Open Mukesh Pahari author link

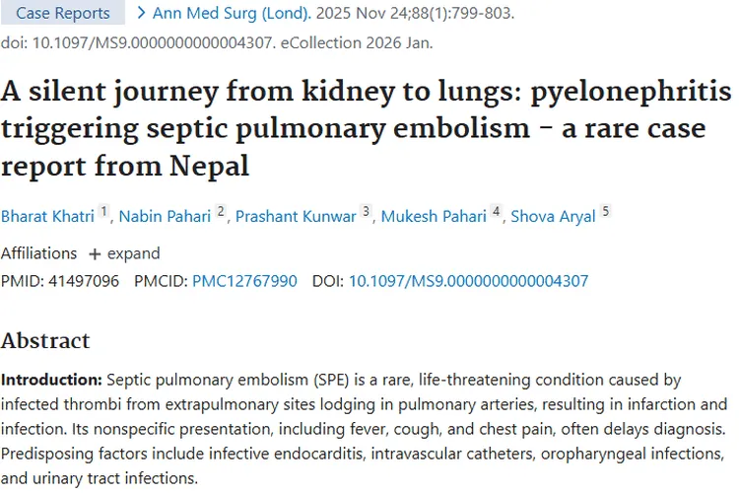coord(435,217)
